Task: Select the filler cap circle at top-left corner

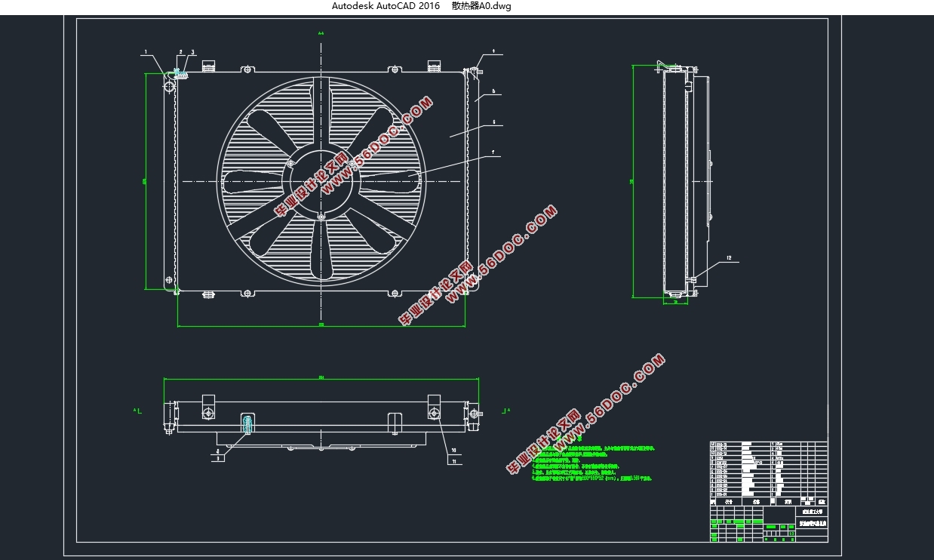Action: [170, 85]
